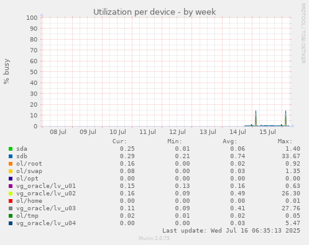Viewport: 309px width, 245px height.
Task: Click the ol/root orange legend swatch
Action: click(x=11, y=164)
